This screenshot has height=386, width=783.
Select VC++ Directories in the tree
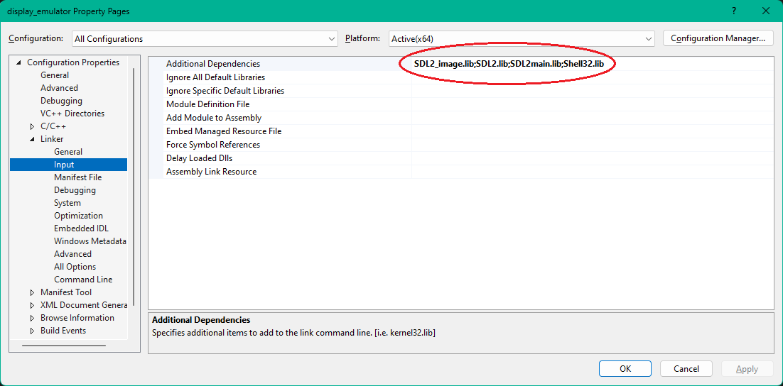click(72, 114)
